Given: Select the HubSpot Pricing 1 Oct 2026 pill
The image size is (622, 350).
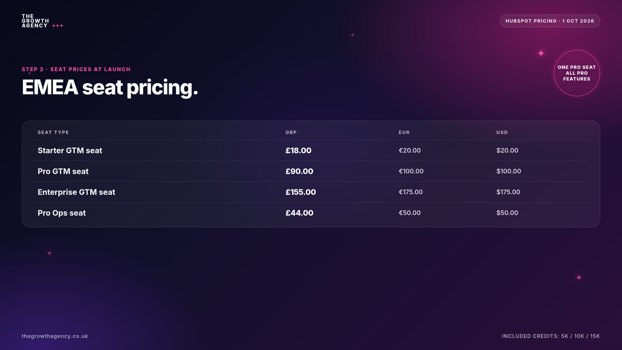Looking at the screenshot, I should [x=550, y=21].
